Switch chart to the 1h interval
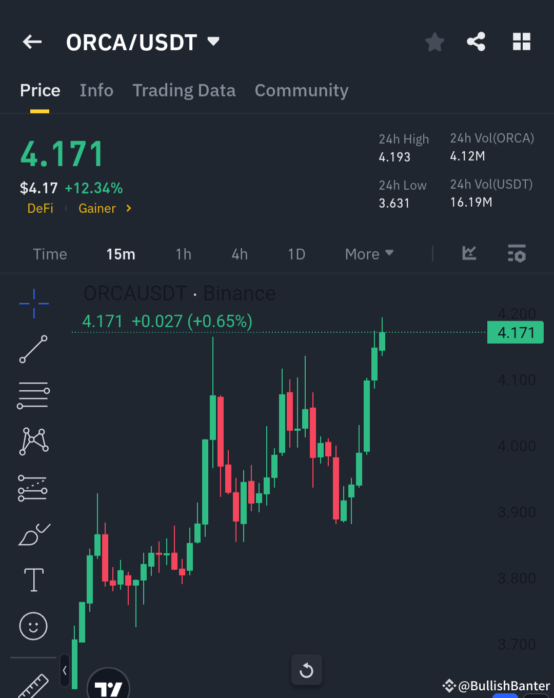 (x=183, y=254)
